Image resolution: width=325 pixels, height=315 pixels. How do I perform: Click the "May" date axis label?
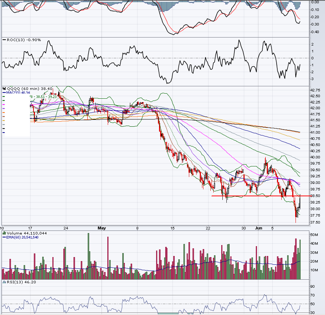(x=102, y=228)
